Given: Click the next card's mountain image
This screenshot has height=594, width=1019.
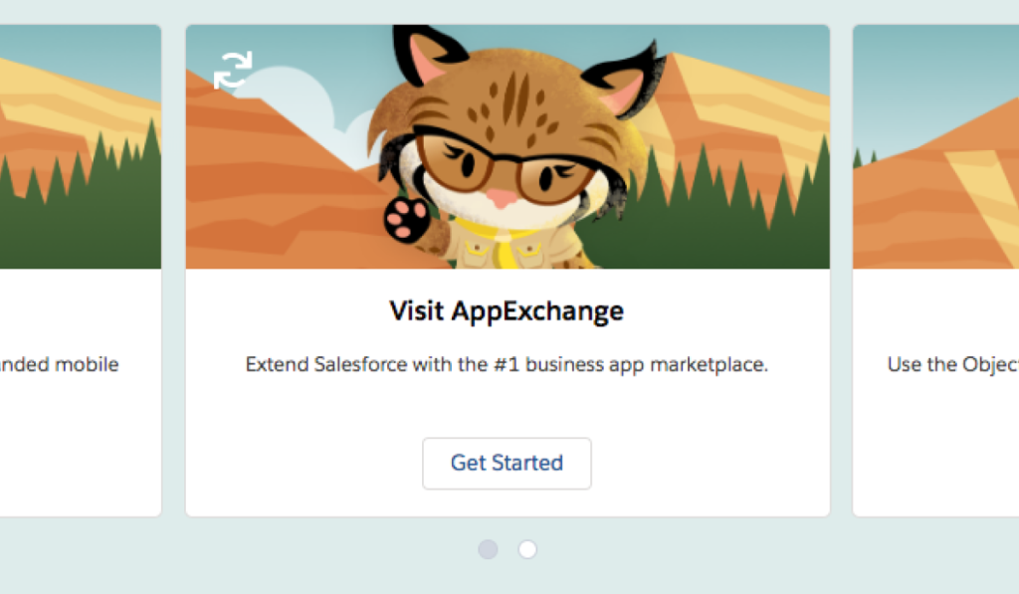Looking at the screenshot, I should click(935, 169).
